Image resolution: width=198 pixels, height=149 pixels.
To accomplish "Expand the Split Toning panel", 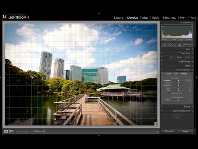I will click(x=184, y=62).
